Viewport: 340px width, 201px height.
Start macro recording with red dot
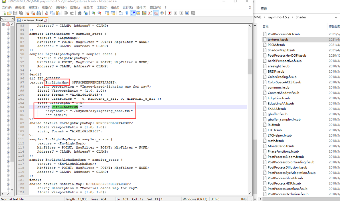pyautogui.click(x=169, y=13)
